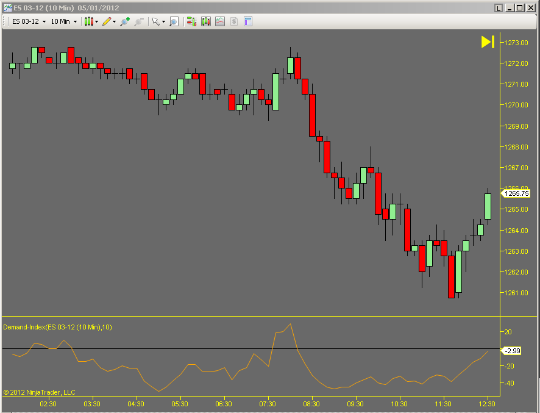Select the zoom-out magnifier tool
Screen dimensions: 540x413
pos(140,21)
